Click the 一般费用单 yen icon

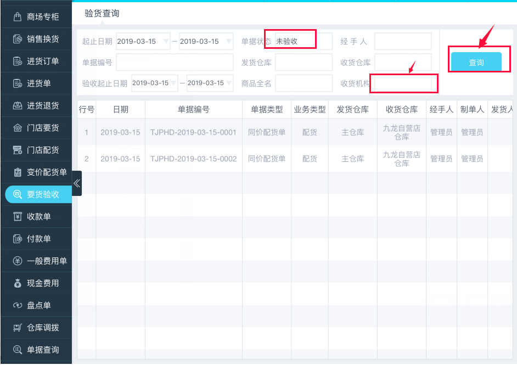(18, 261)
